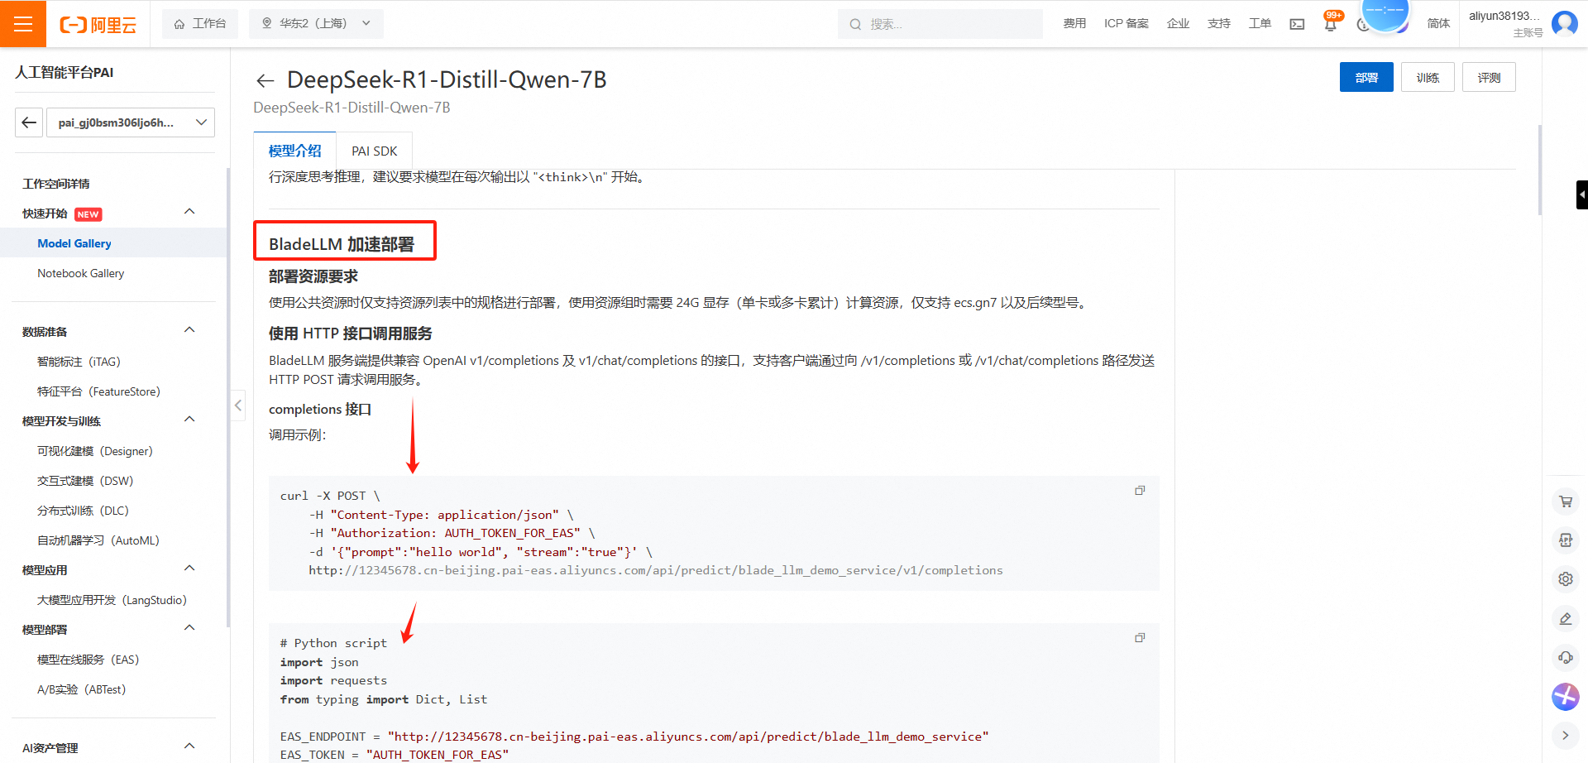Image resolution: width=1588 pixels, height=763 pixels.
Task: Open the 企业 menu
Action: coord(1178,24)
